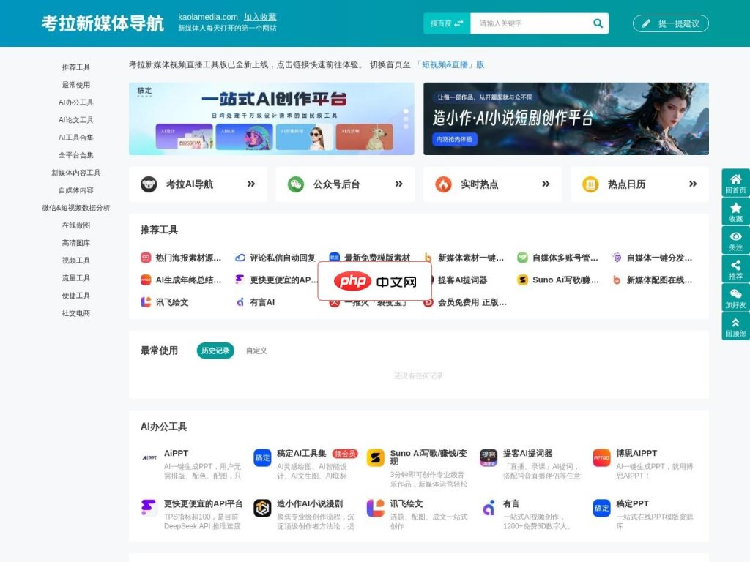Screen dimensions: 750x562
Task: Click the 提一提建议 button
Action: pyautogui.click(x=671, y=23)
